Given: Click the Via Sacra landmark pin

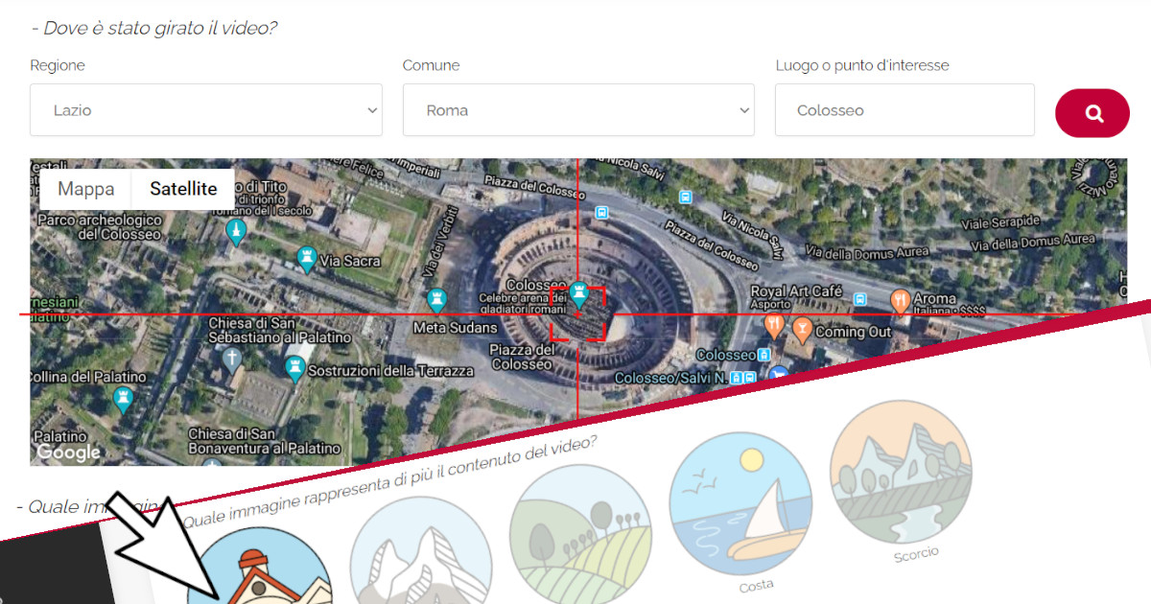Looking at the screenshot, I should 307,259.
